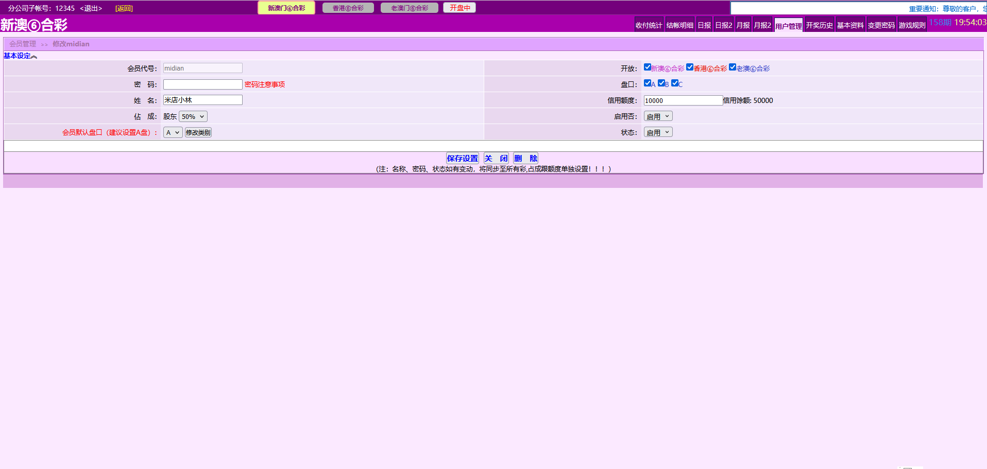This screenshot has width=987, height=469.
Task: Open the 游戏规则 menu
Action: tap(912, 25)
